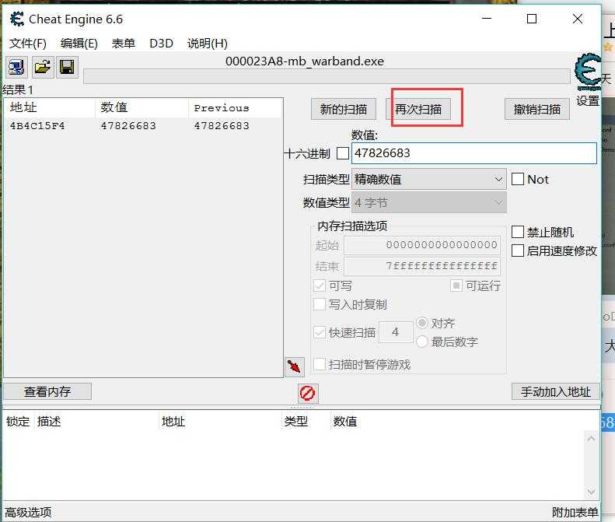This screenshot has height=522, width=615.
Task: Expand the 扫描类型 scan type dropdown
Action: tap(428, 180)
